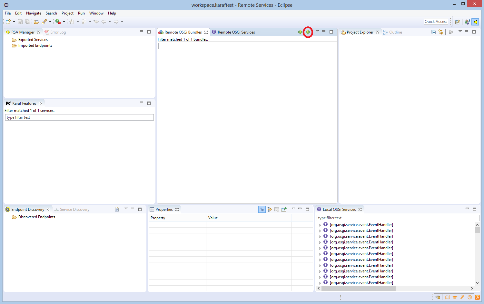Expand the topmost EventHandler service row
This screenshot has height=304, width=484.
(320, 225)
